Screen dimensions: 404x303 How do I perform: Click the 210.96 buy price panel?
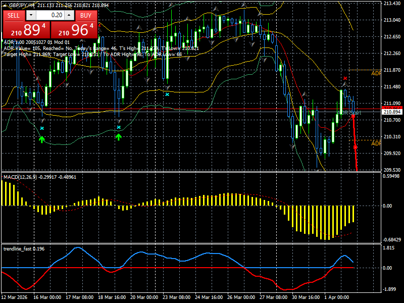tap(74, 30)
